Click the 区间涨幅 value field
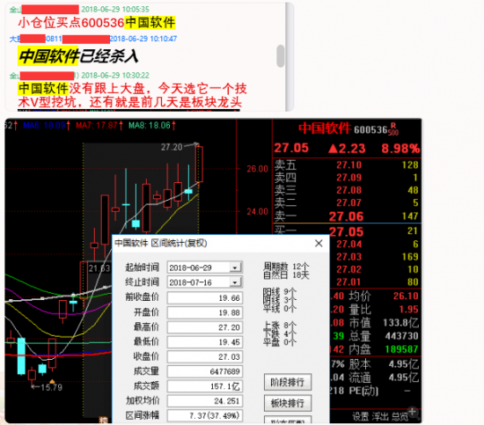Viewport: 484px width, 425px height. point(205,415)
